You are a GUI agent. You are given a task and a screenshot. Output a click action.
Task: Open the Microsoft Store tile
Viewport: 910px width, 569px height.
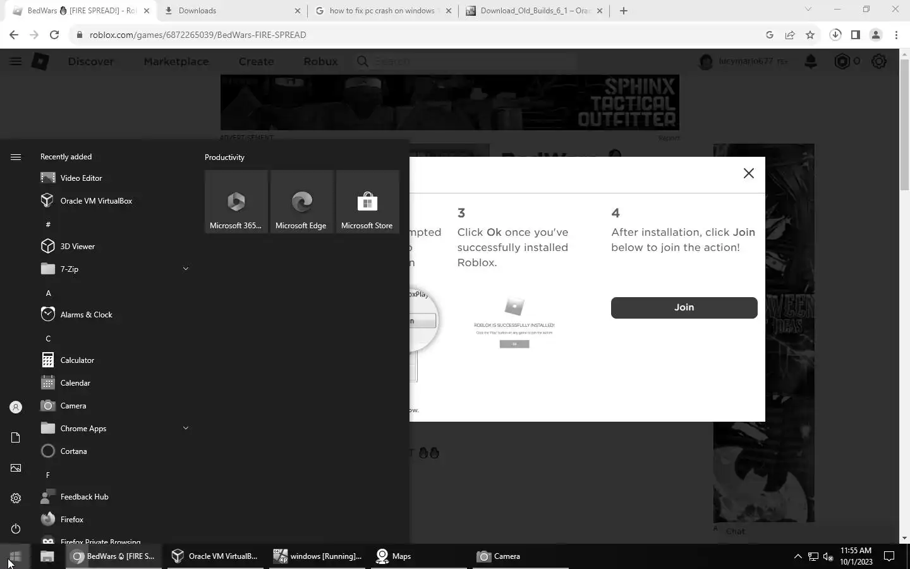point(367,202)
